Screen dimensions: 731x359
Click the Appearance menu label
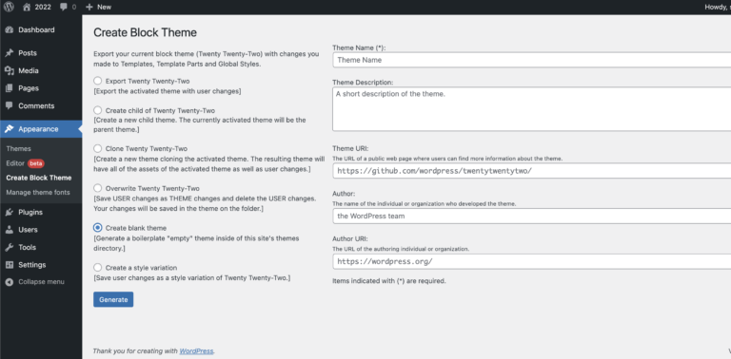pyautogui.click(x=38, y=129)
